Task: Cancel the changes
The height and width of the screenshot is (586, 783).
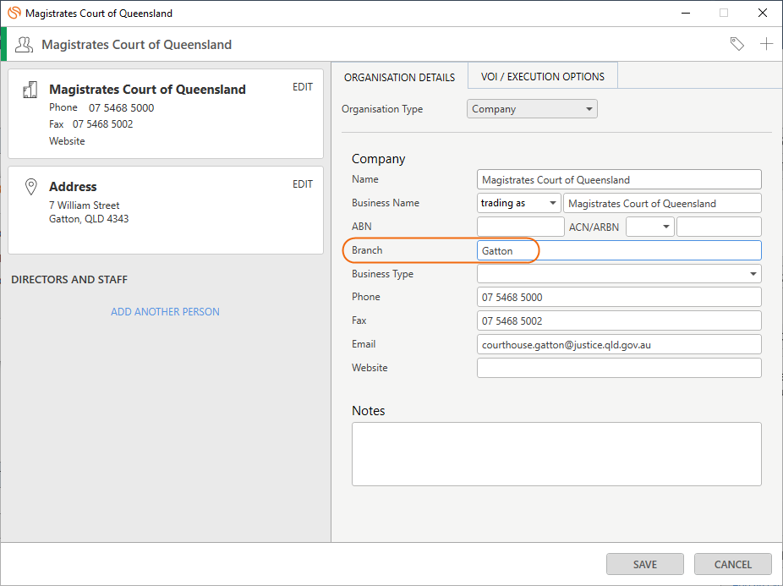Action: [732, 565]
